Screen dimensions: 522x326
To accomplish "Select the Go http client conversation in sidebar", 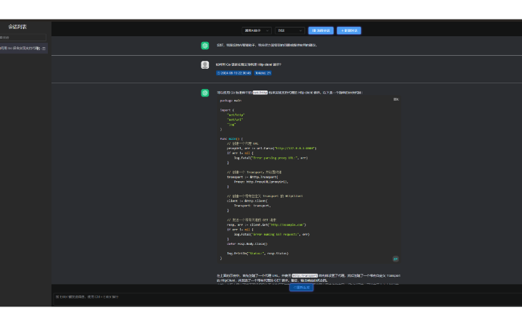I will (x=20, y=49).
